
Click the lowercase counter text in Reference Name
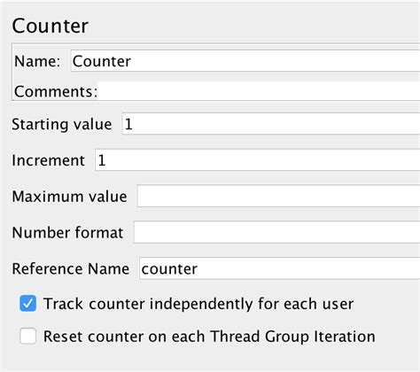(169, 269)
